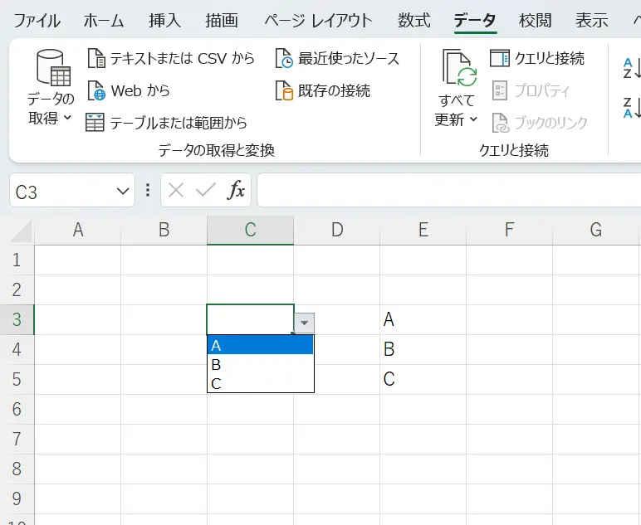641x525 pixels.
Task: Click the cell C3 validation dropdown arrow
Action: 305,323
